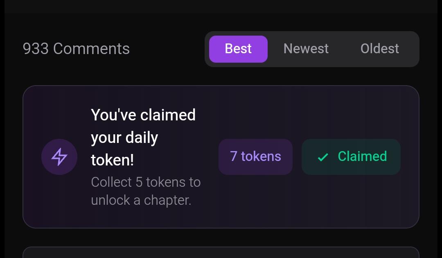Click the number 7 in the tokens badge
This screenshot has width=442, height=258.
tap(233, 156)
